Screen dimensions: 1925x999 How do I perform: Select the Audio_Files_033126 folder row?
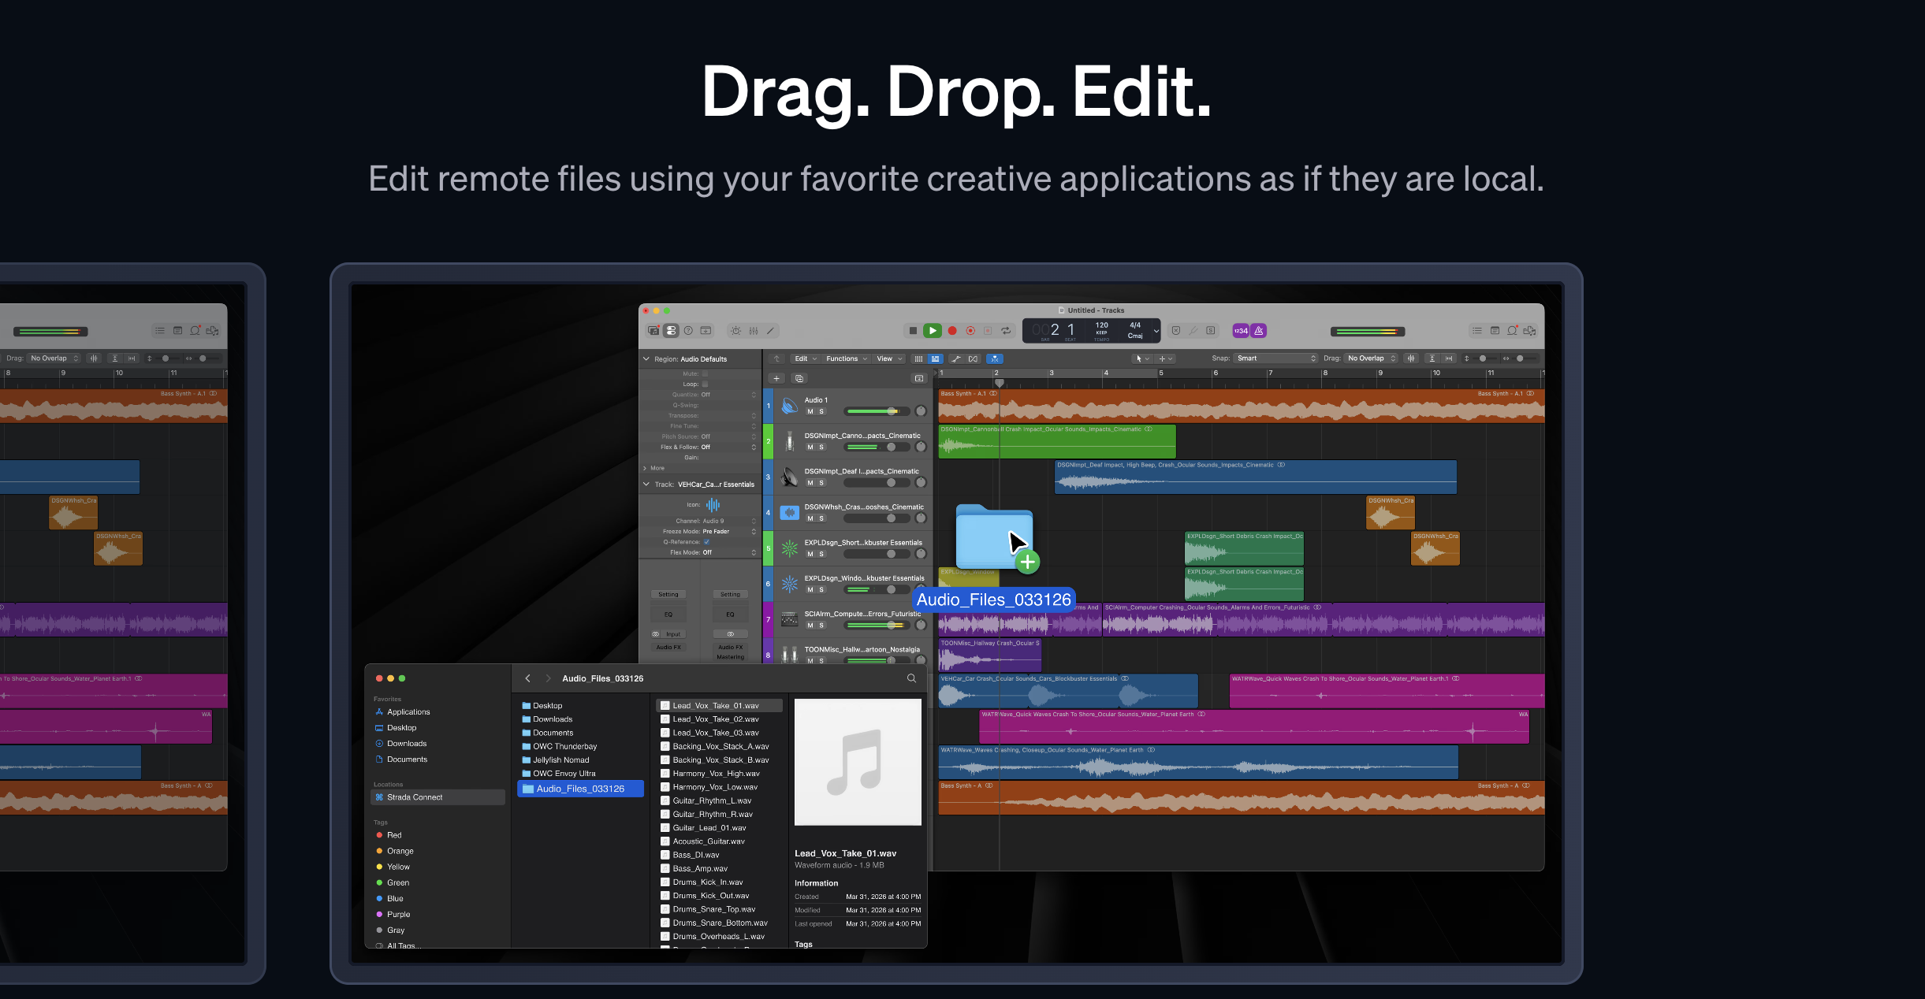click(580, 789)
